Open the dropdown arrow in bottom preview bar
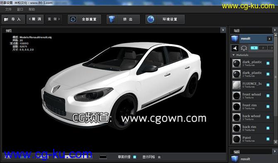The width and height of the screenshot is (278, 163). point(90,157)
